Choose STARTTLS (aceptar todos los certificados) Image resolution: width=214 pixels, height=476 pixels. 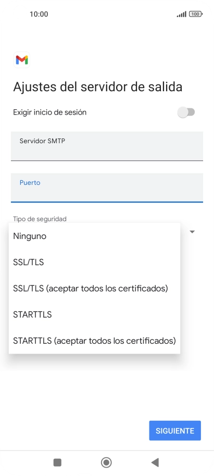pos(94,341)
